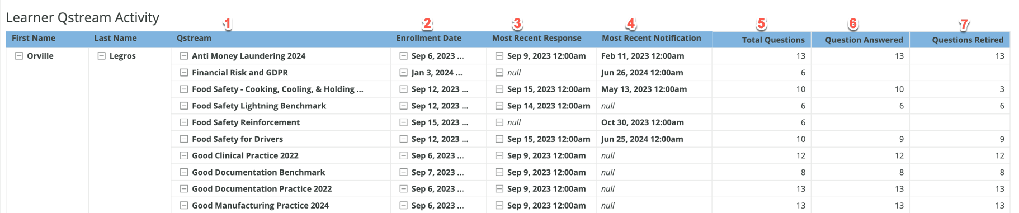Sort by Enrollment Date column header
This screenshot has width=1019, height=213.
pos(429,38)
